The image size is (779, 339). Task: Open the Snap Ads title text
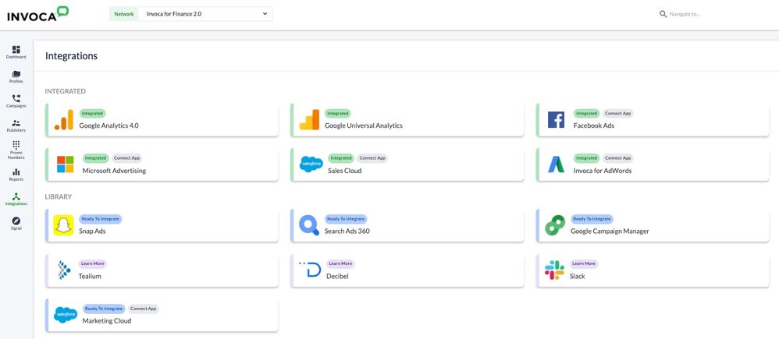[92, 231]
